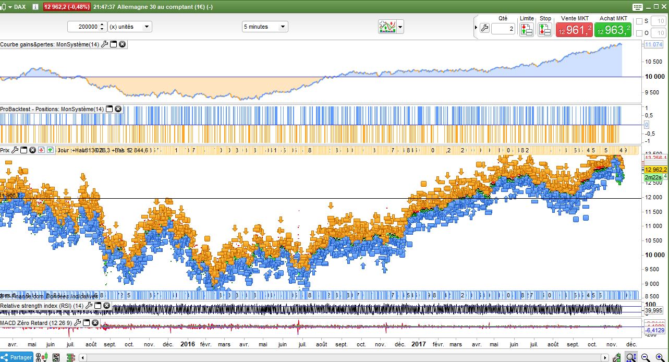
Task: Click the indicators chart icon in toolbar
Action: point(387,27)
